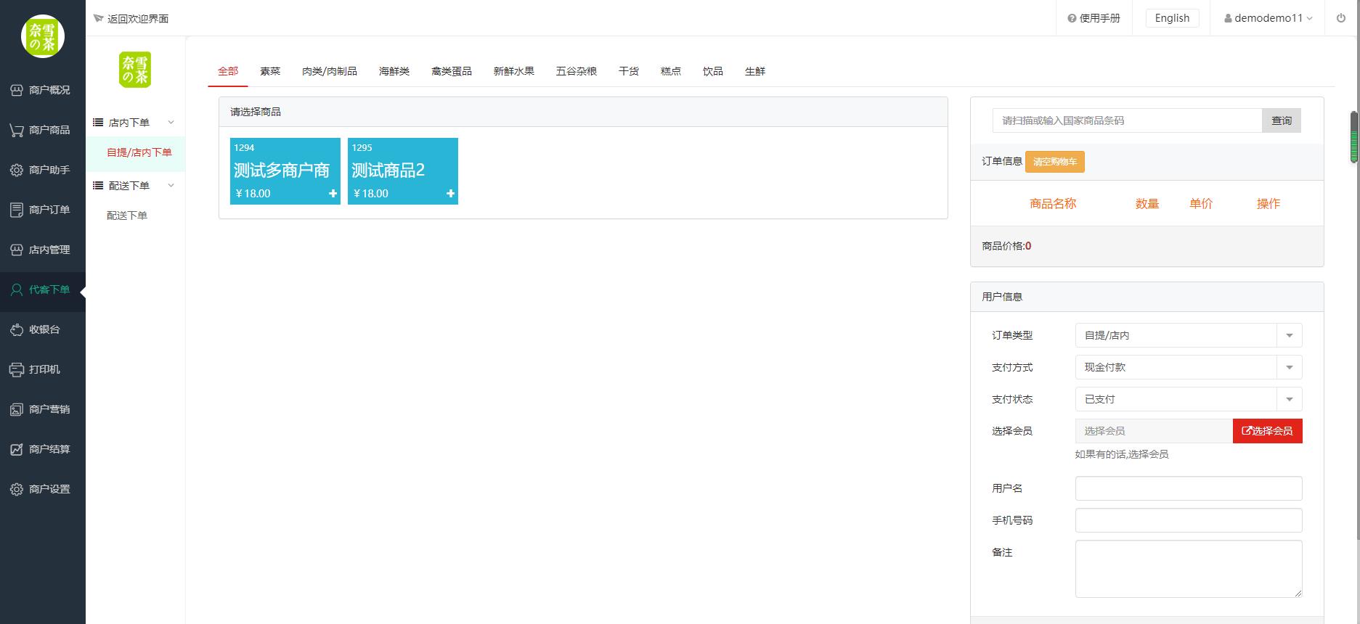Click the square green 奈雪の茶 logo
This screenshot has height=624, width=1360.
coord(135,70)
